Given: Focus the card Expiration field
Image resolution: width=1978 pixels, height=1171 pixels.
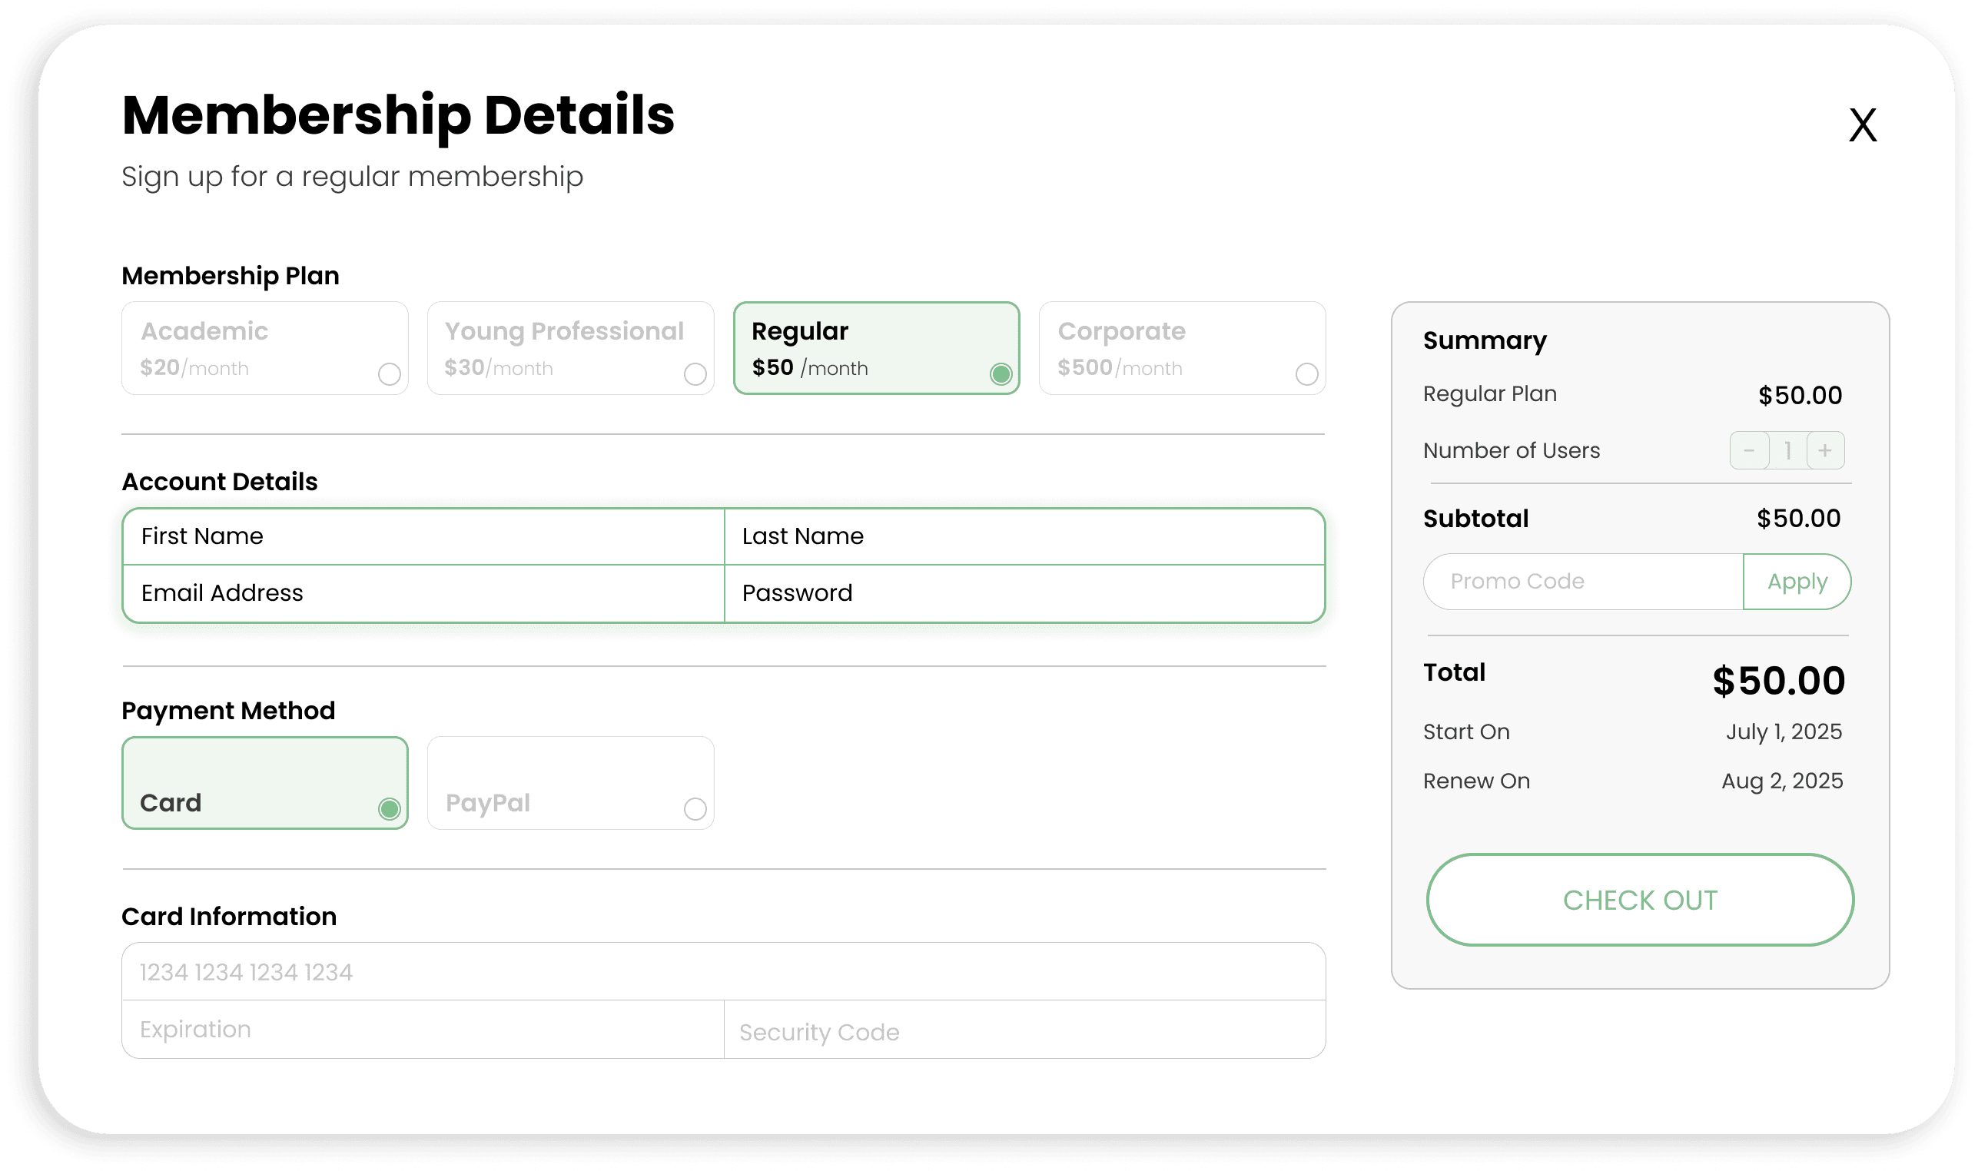Looking at the screenshot, I should (x=423, y=1030).
